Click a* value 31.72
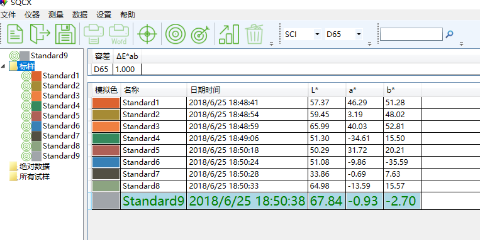Image resolution: width=480 pixels, height=240 pixels. [x=365, y=150]
